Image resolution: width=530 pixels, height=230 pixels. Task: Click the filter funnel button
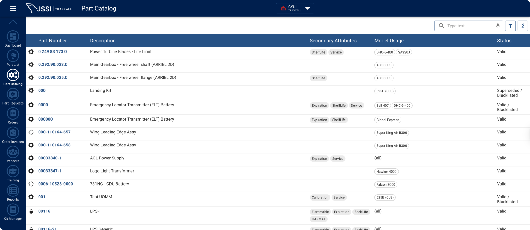[x=510, y=26]
